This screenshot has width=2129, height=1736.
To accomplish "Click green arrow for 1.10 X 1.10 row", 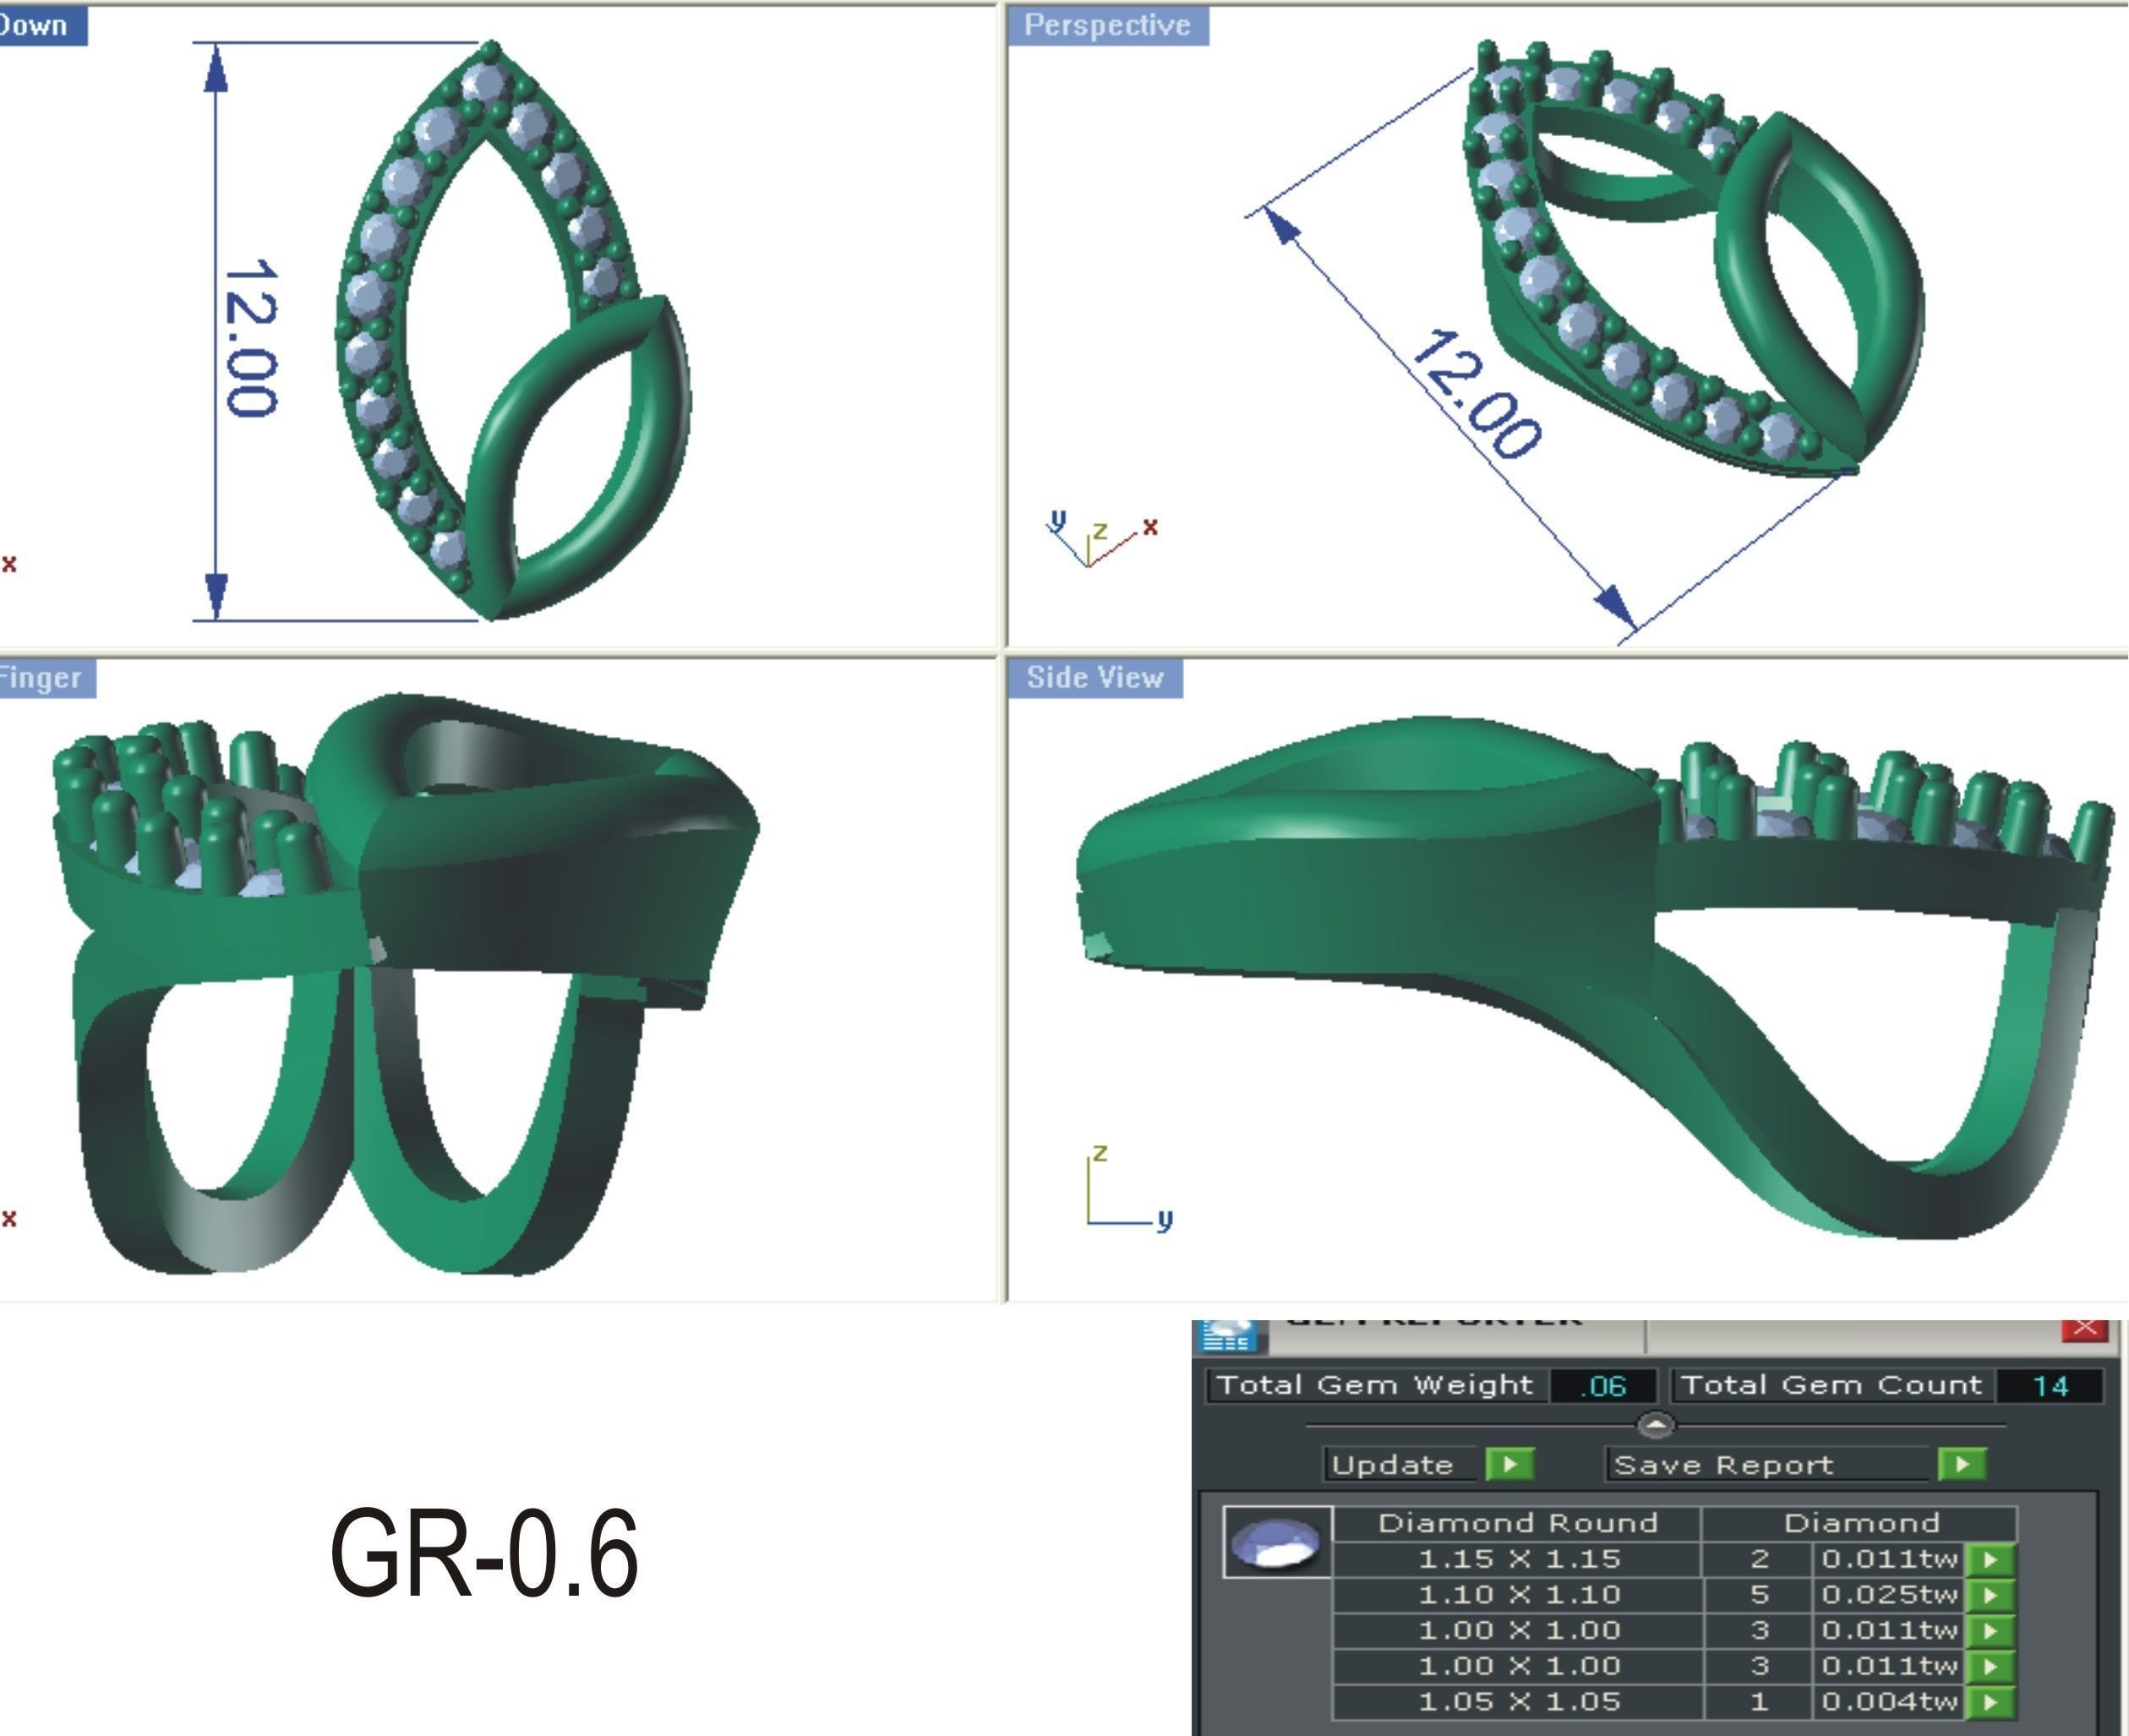I will pyautogui.click(x=1990, y=1594).
